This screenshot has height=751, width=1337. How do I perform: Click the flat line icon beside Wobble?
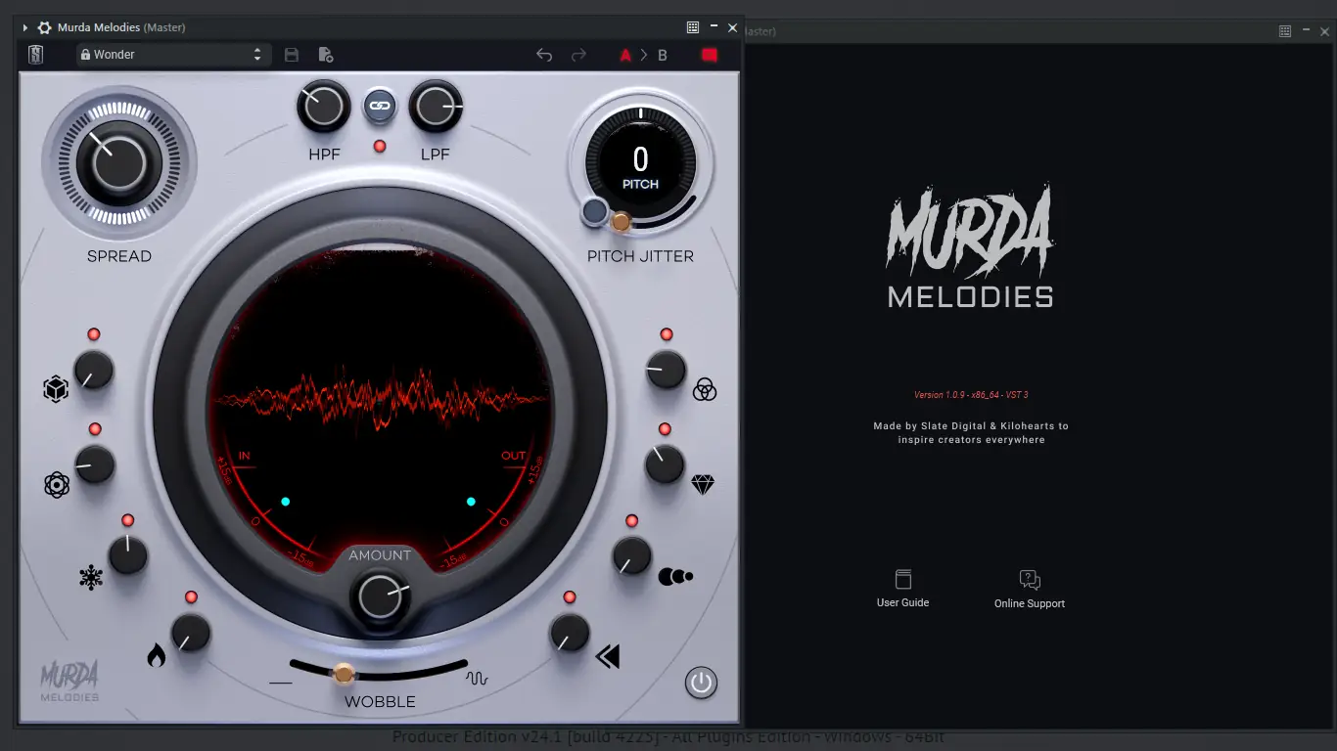click(x=281, y=682)
